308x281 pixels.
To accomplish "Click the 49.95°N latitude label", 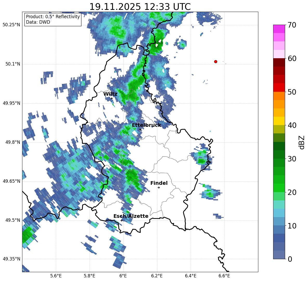I will [x=11, y=103].
